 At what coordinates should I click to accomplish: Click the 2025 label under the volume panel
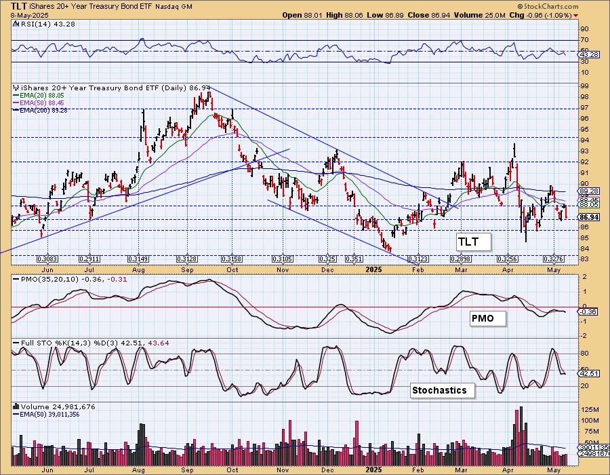coord(374,470)
